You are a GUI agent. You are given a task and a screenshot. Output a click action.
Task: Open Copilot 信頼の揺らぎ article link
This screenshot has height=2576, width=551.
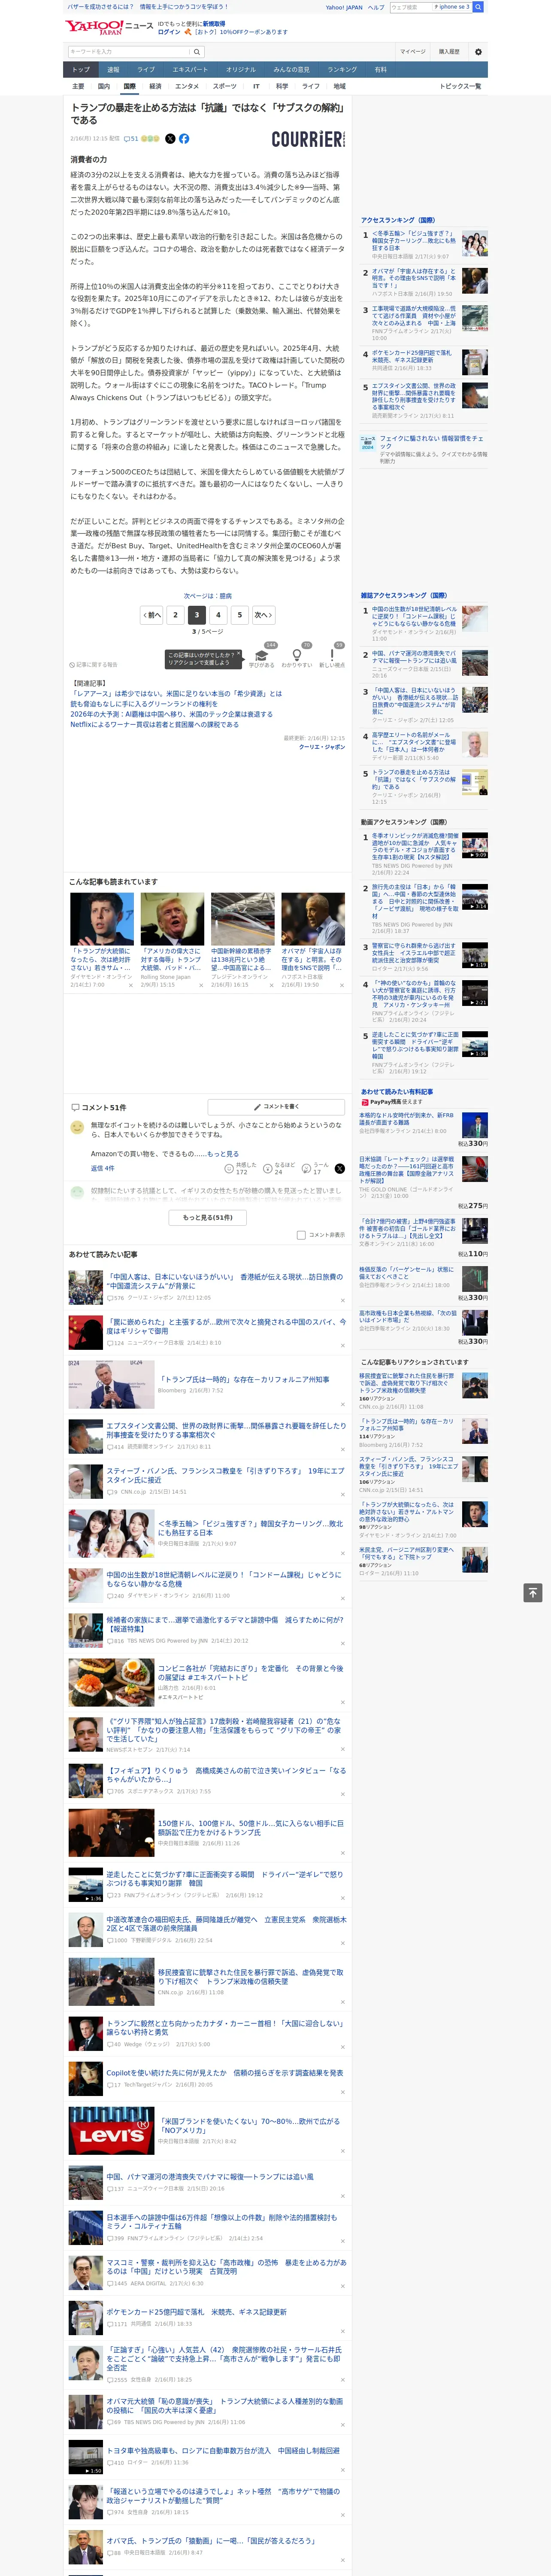(225, 2073)
